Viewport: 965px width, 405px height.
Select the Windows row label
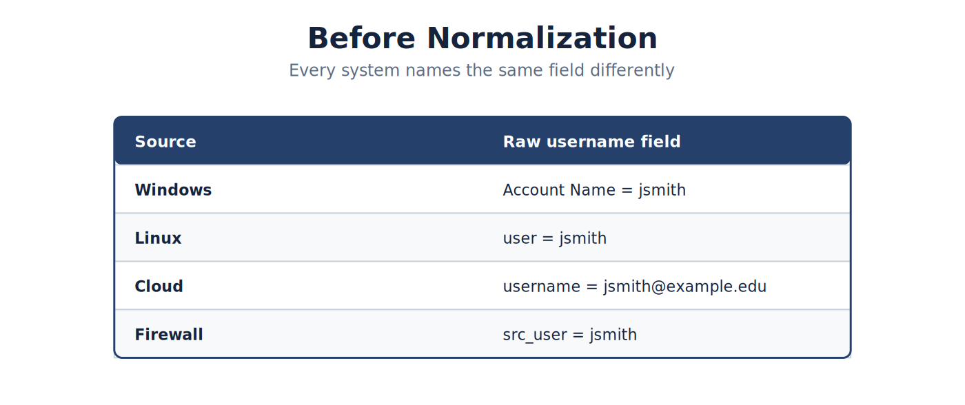coord(173,190)
